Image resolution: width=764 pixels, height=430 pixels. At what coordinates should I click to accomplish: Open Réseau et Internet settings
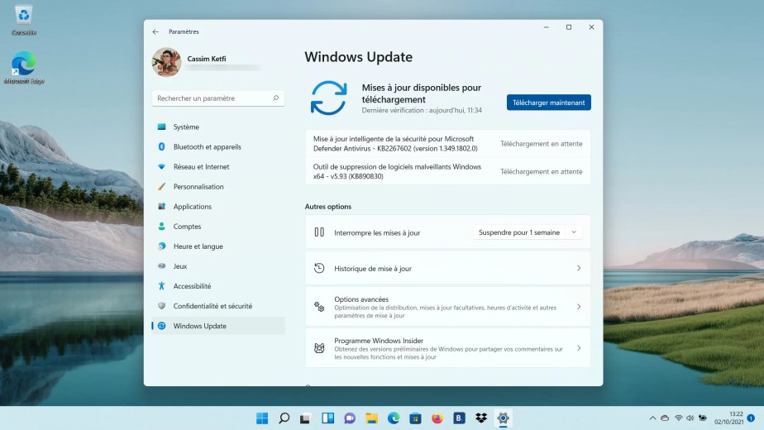(x=217, y=167)
